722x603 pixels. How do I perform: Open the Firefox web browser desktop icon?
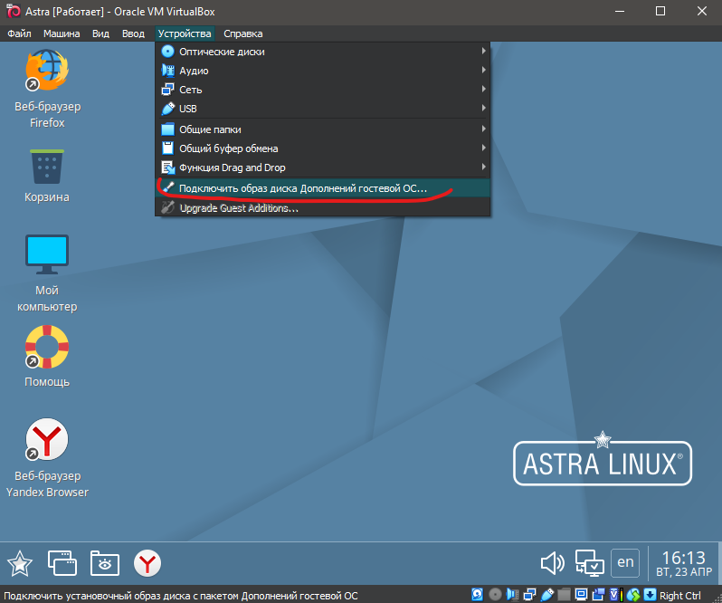tap(47, 71)
